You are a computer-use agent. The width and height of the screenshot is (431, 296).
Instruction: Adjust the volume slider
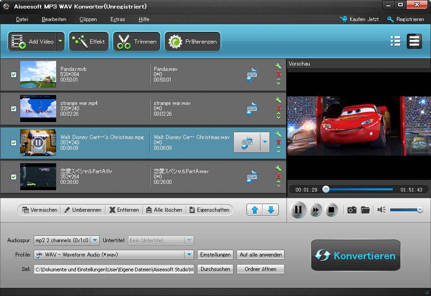tap(406, 210)
